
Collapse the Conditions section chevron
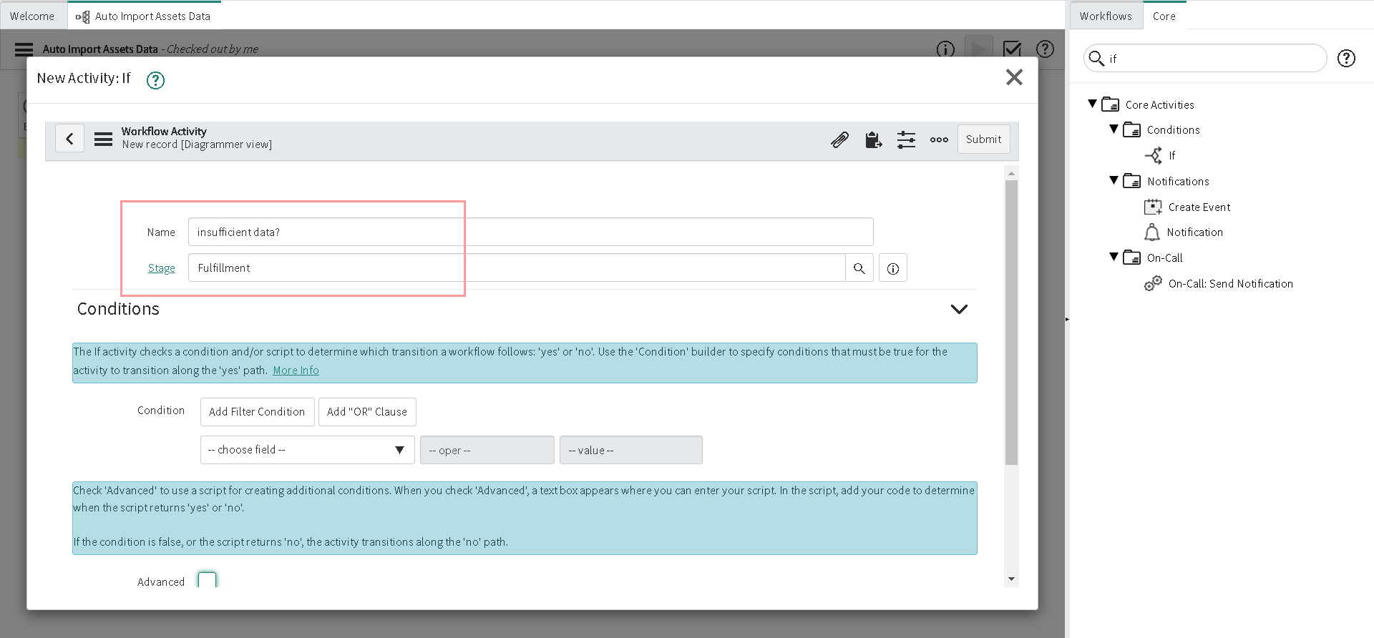click(x=959, y=309)
